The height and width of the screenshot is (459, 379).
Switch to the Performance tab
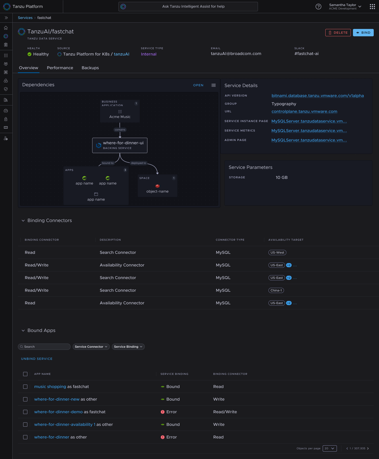(60, 68)
